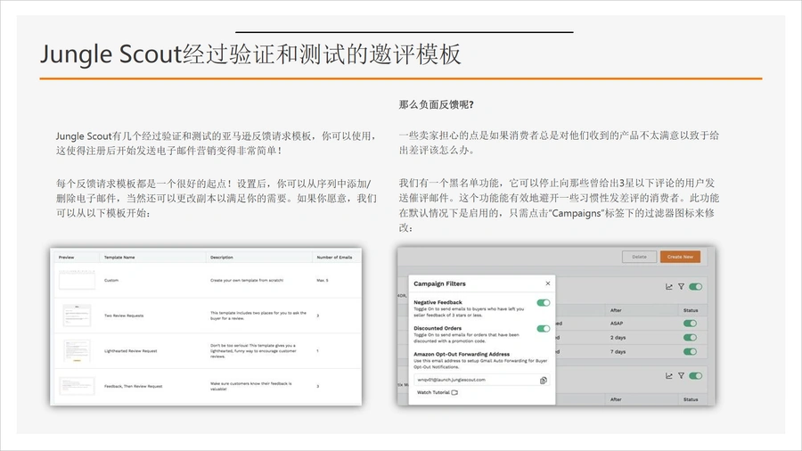Screen dimensions: 802x451
Task: Copy the opt-out forwarding email address
Action: [x=544, y=380]
